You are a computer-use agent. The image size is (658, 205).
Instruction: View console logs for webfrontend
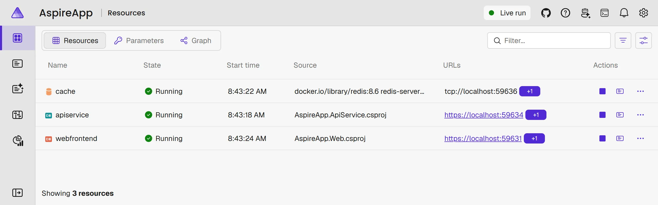pos(620,138)
